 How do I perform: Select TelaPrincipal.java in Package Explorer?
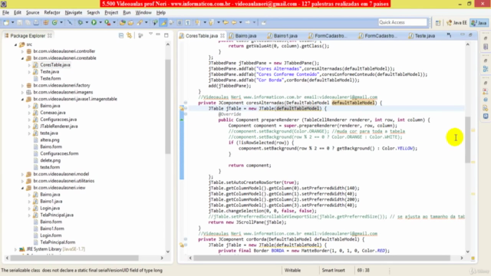point(57,215)
